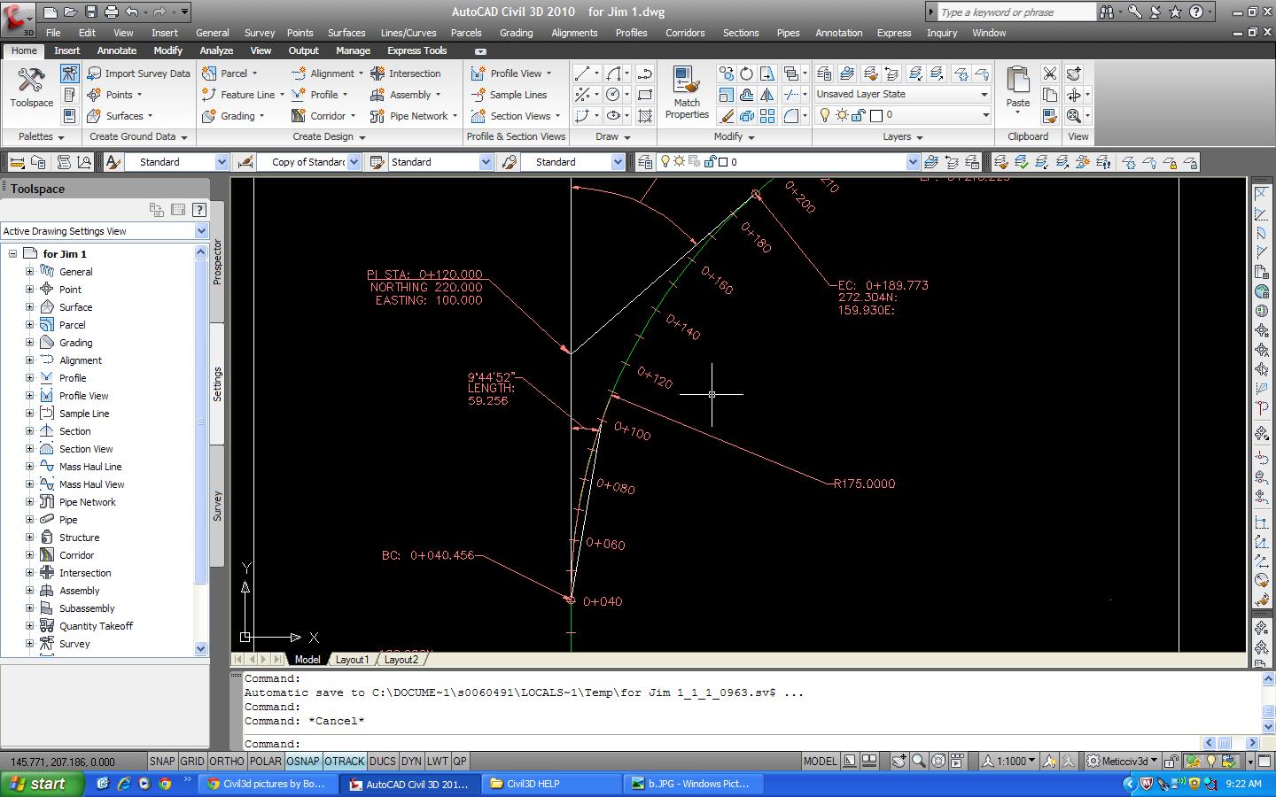The width and height of the screenshot is (1276, 797).
Task: Open the Alignments menu
Action: [574, 33]
